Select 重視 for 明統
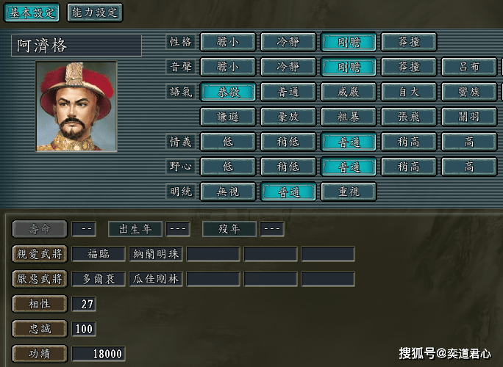This screenshot has height=367, width=503. 349,192
